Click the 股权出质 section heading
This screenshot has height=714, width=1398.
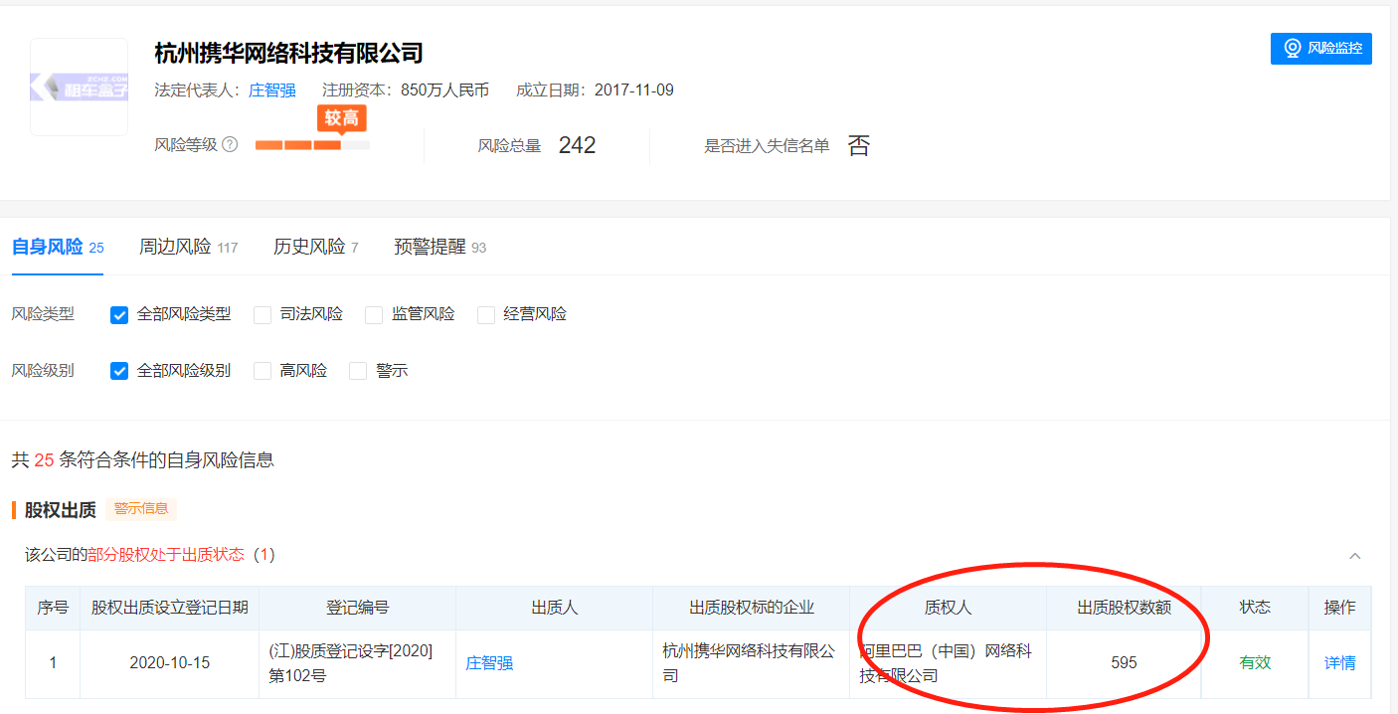(60, 510)
